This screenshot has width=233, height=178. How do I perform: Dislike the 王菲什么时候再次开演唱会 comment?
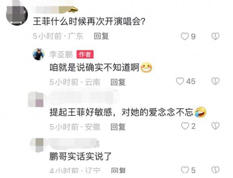point(215,36)
